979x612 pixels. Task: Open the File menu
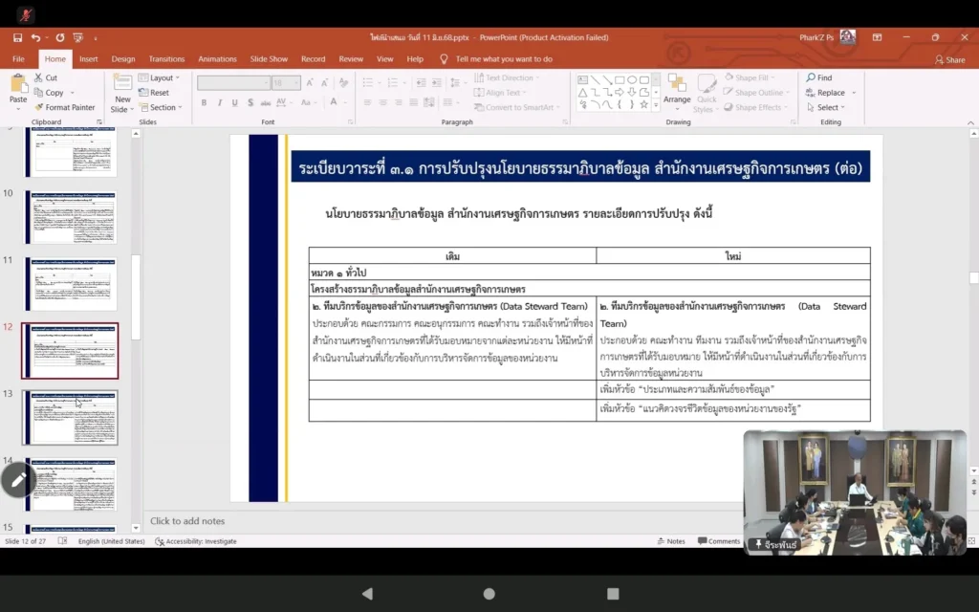(x=19, y=58)
